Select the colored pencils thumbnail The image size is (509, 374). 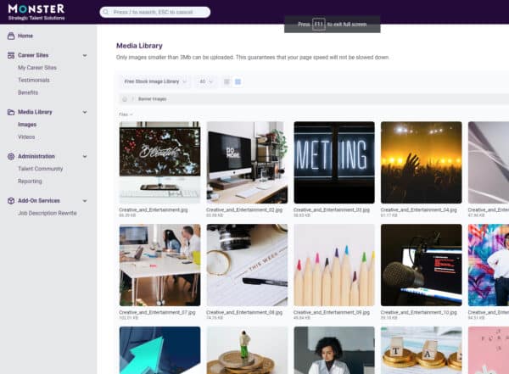tap(334, 265)
